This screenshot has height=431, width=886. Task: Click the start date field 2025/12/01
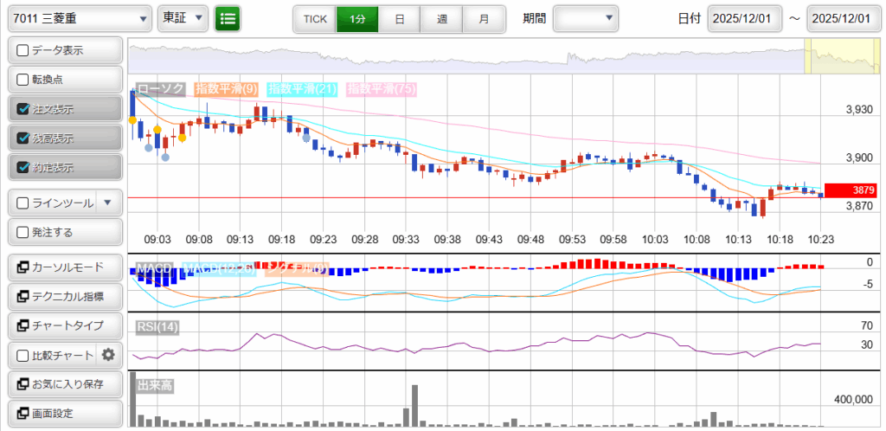pos(744,18)
